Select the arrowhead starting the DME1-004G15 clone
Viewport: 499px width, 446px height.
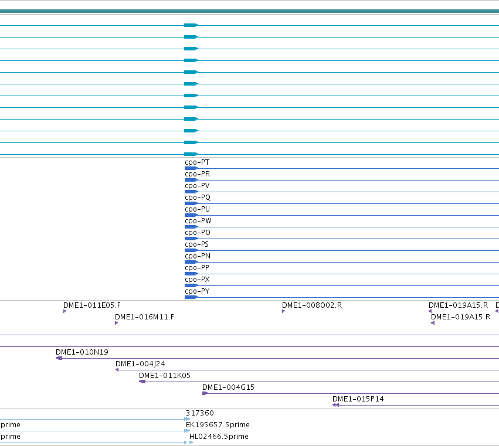click(x=205, y=393)
